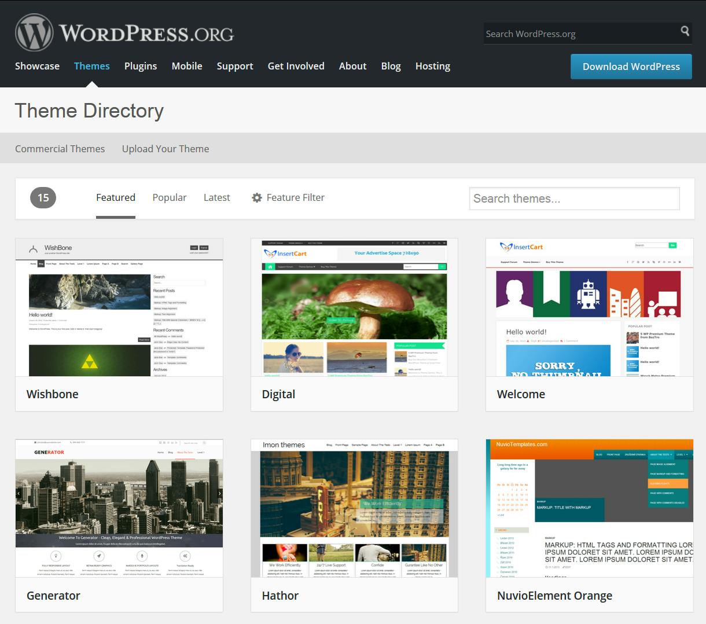Open the Welcome theme screenshot
Viewport: 706px width, 624px height.
[590, 307]
